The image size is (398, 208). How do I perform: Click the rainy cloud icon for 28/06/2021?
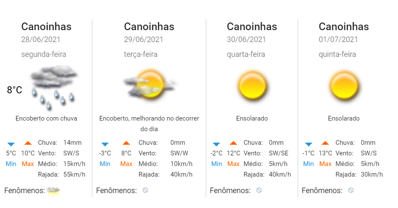point(53,87)
